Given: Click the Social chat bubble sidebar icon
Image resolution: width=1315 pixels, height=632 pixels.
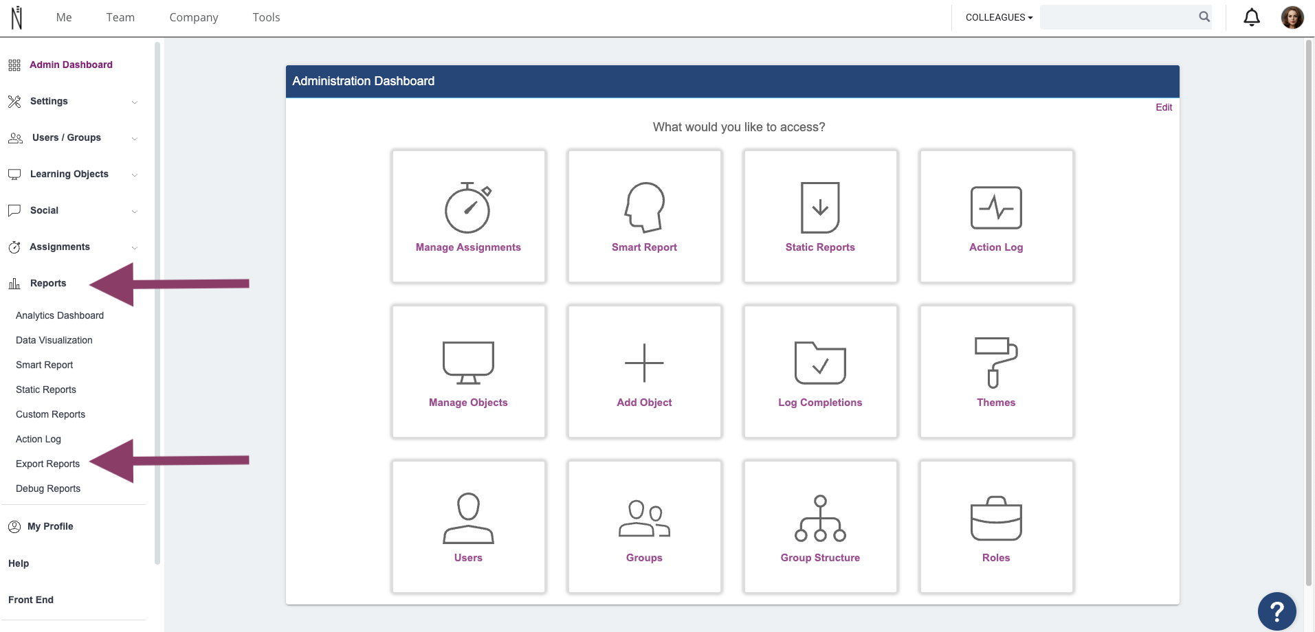Looking at the screenshot, I should (14, 211).
